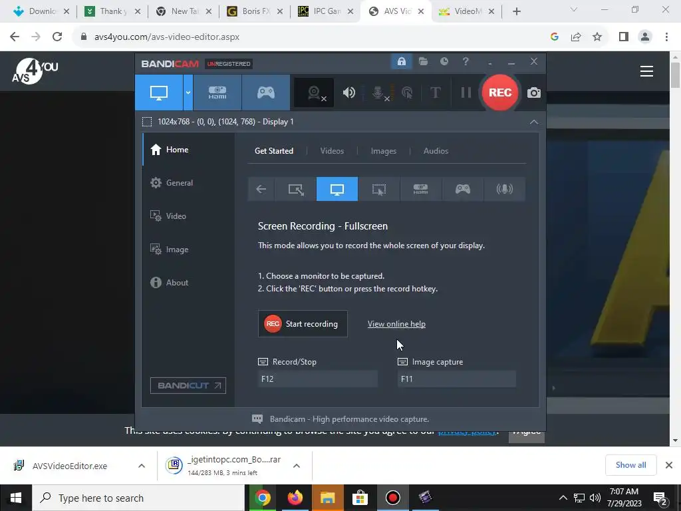Screen dimensions: 681x511
Task: Switch to Audios tab
Action: pyautogui.click(x=436, y=151)
